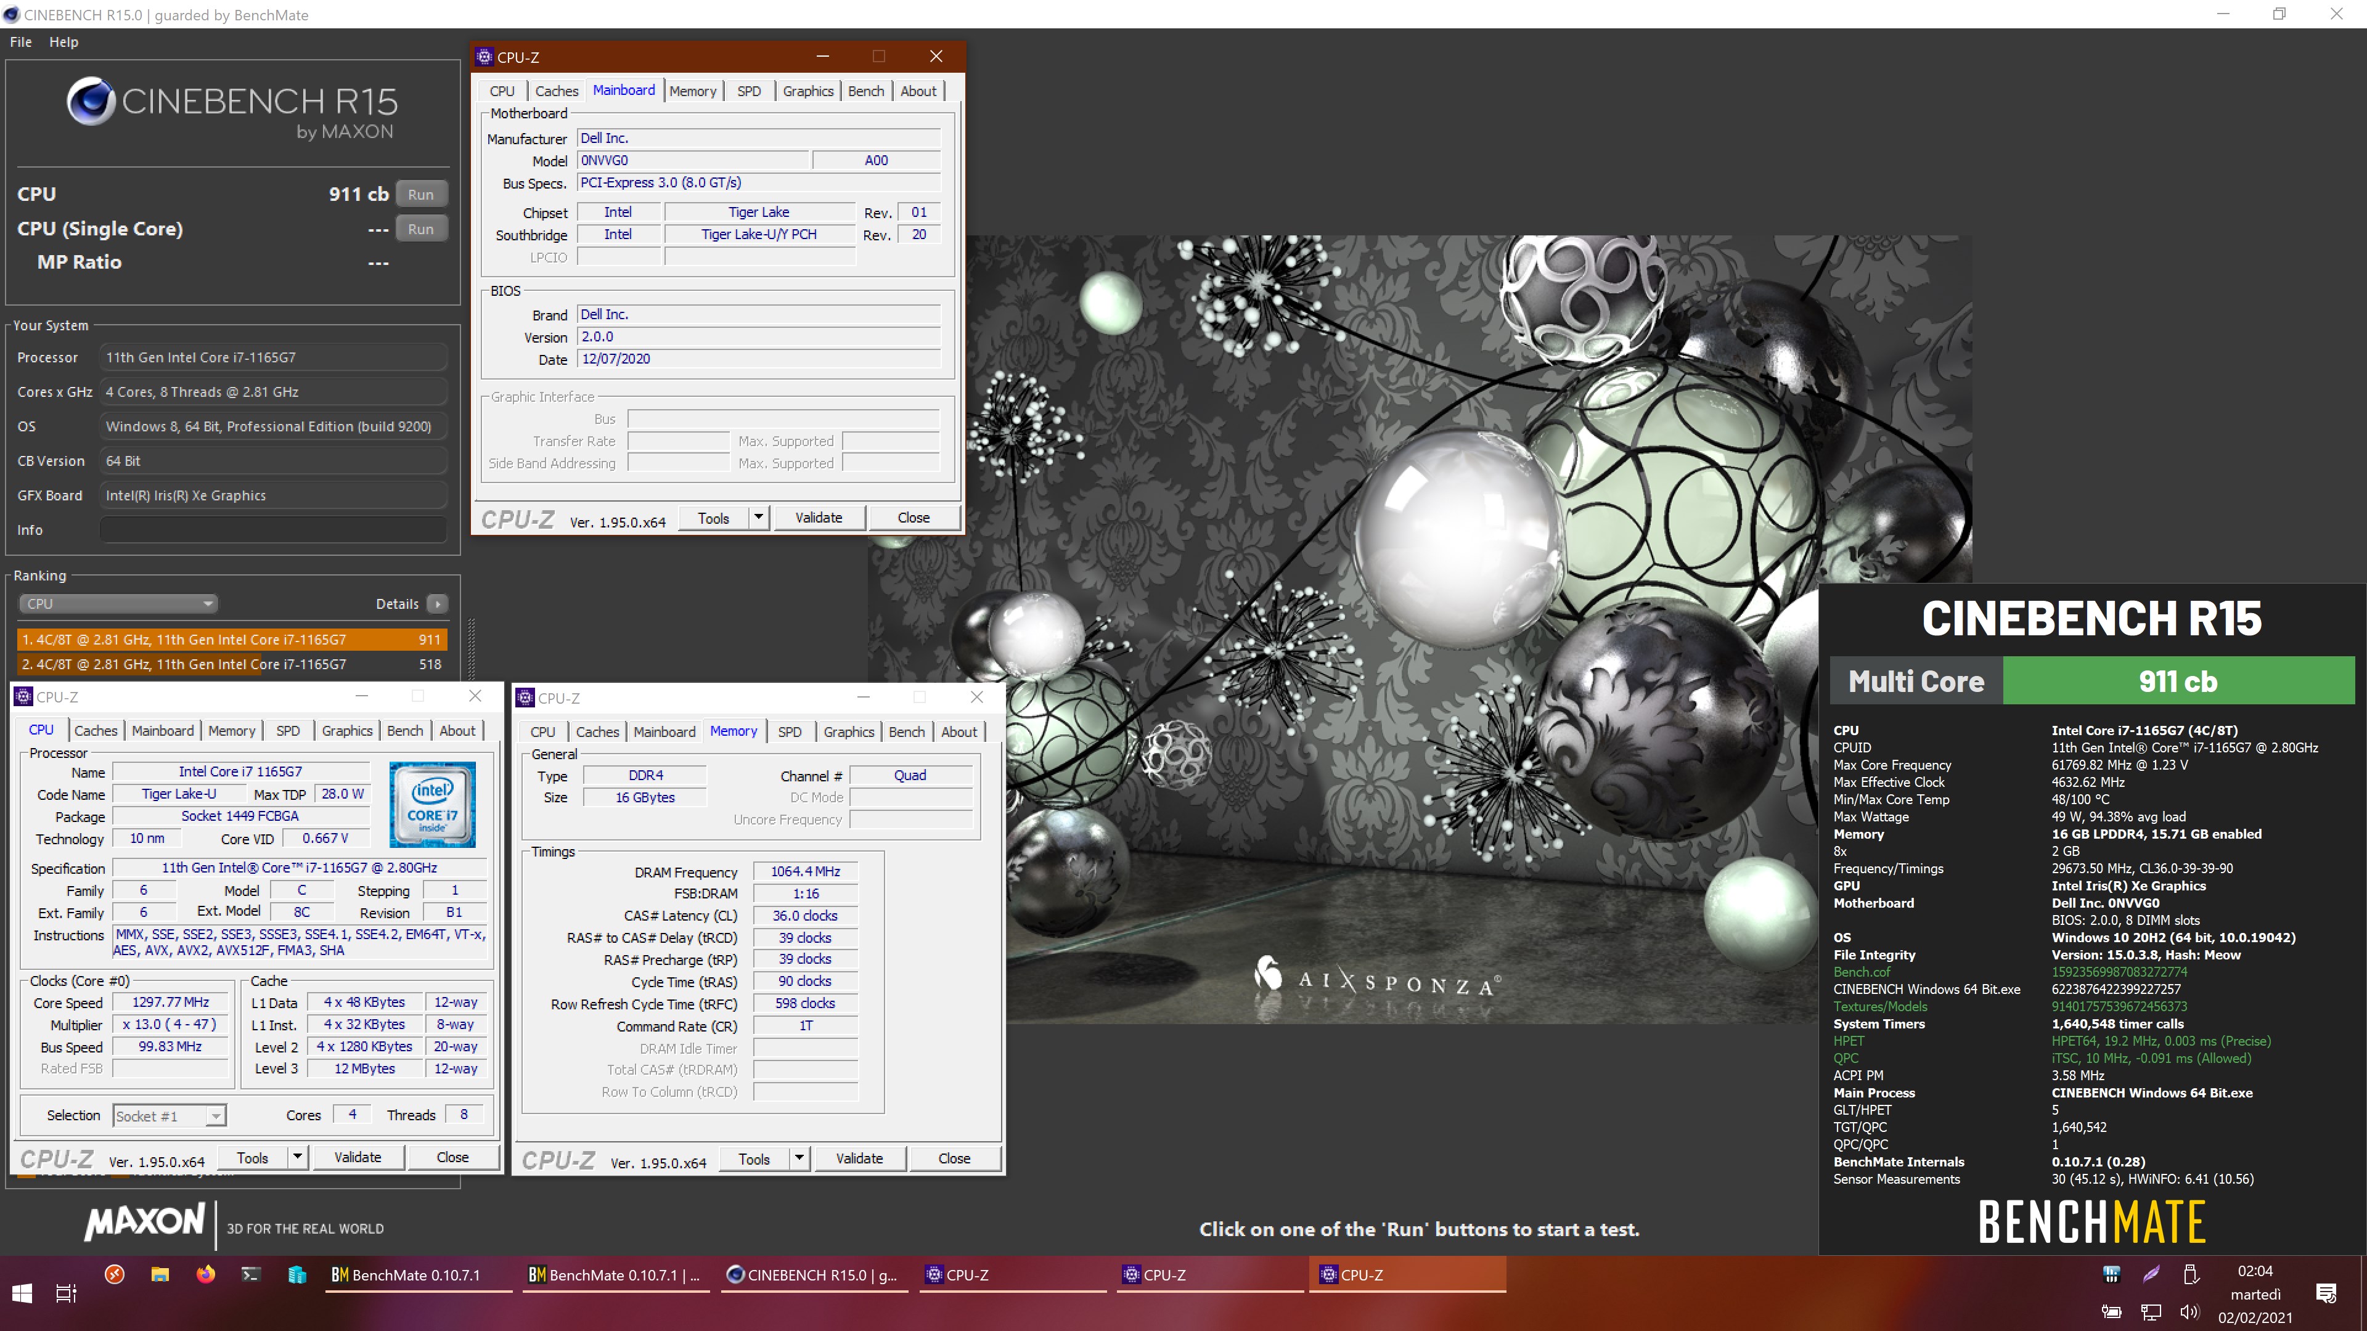
Task: Open the Cinebench Help menu
Action: 63,43
